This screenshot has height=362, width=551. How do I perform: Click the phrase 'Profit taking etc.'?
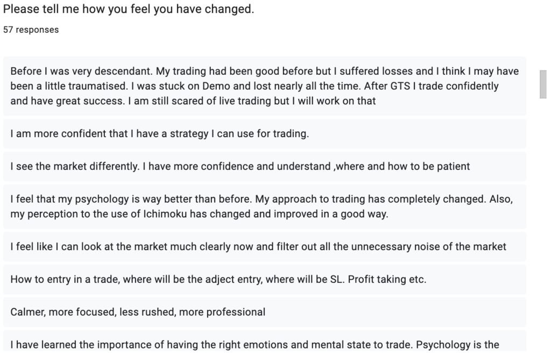pos(387,280)
